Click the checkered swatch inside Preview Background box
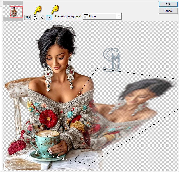179x172 pixels. 86,16
